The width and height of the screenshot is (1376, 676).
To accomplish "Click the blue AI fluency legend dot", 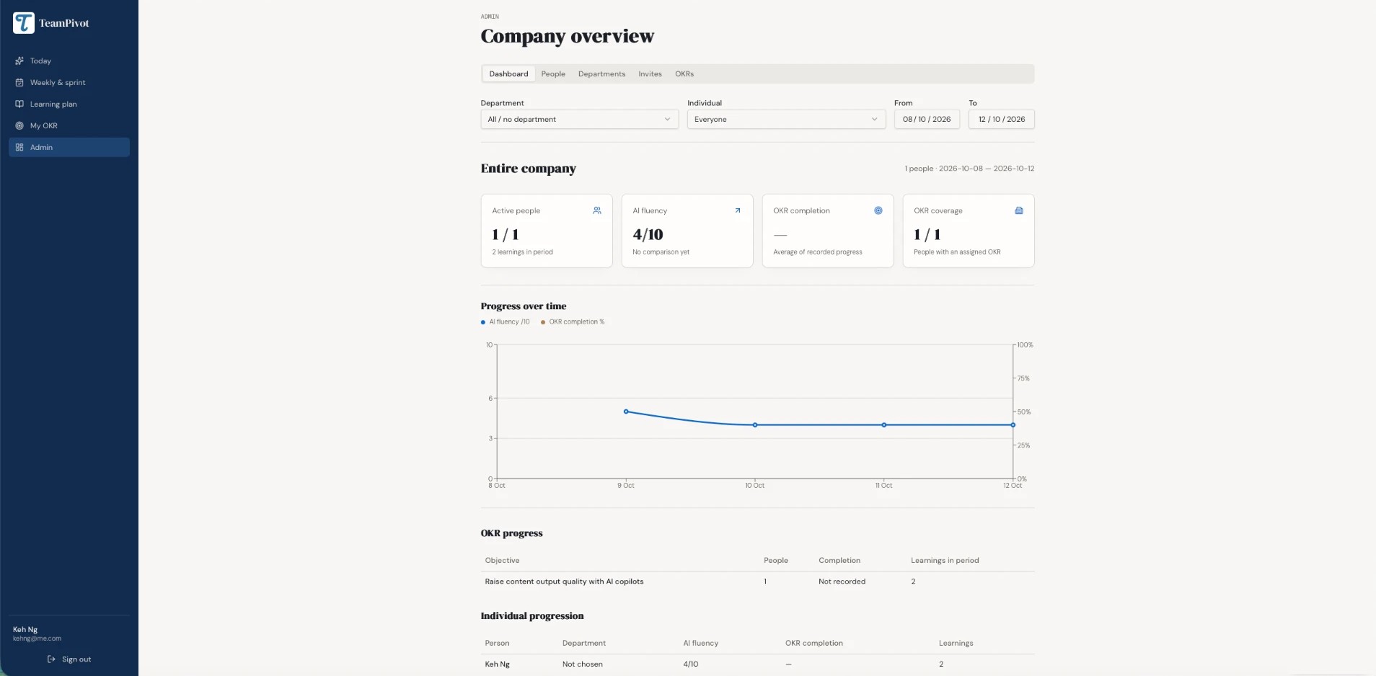I will (x=483, y=322).
